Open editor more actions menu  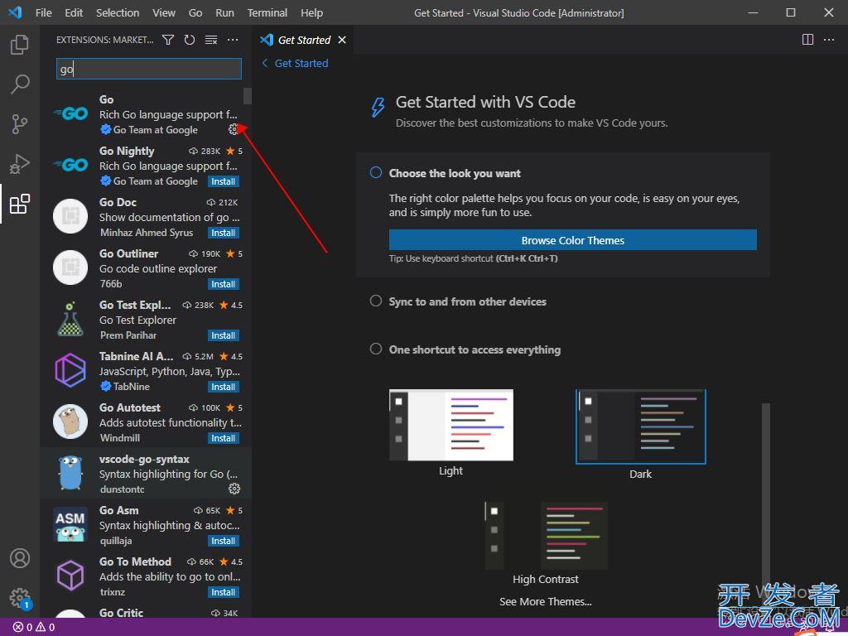(828, 40)
